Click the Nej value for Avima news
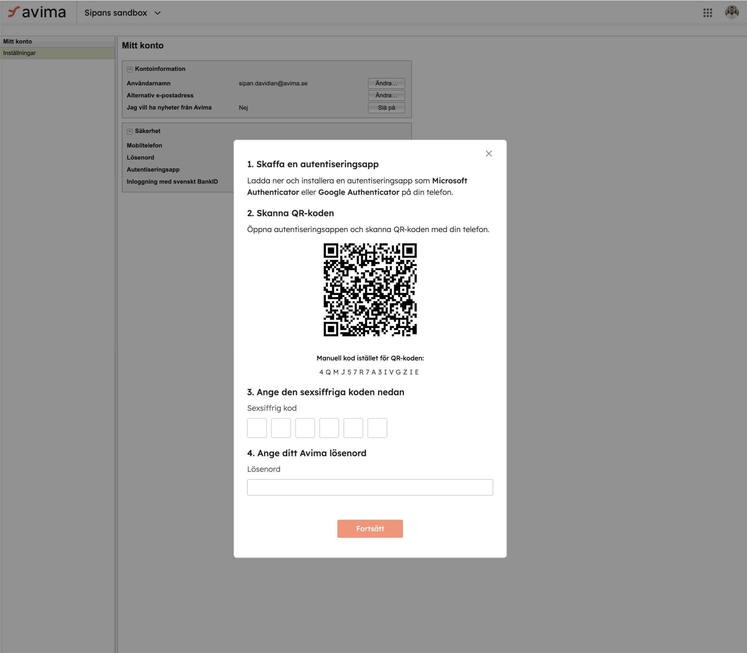 tap(243, 107)
